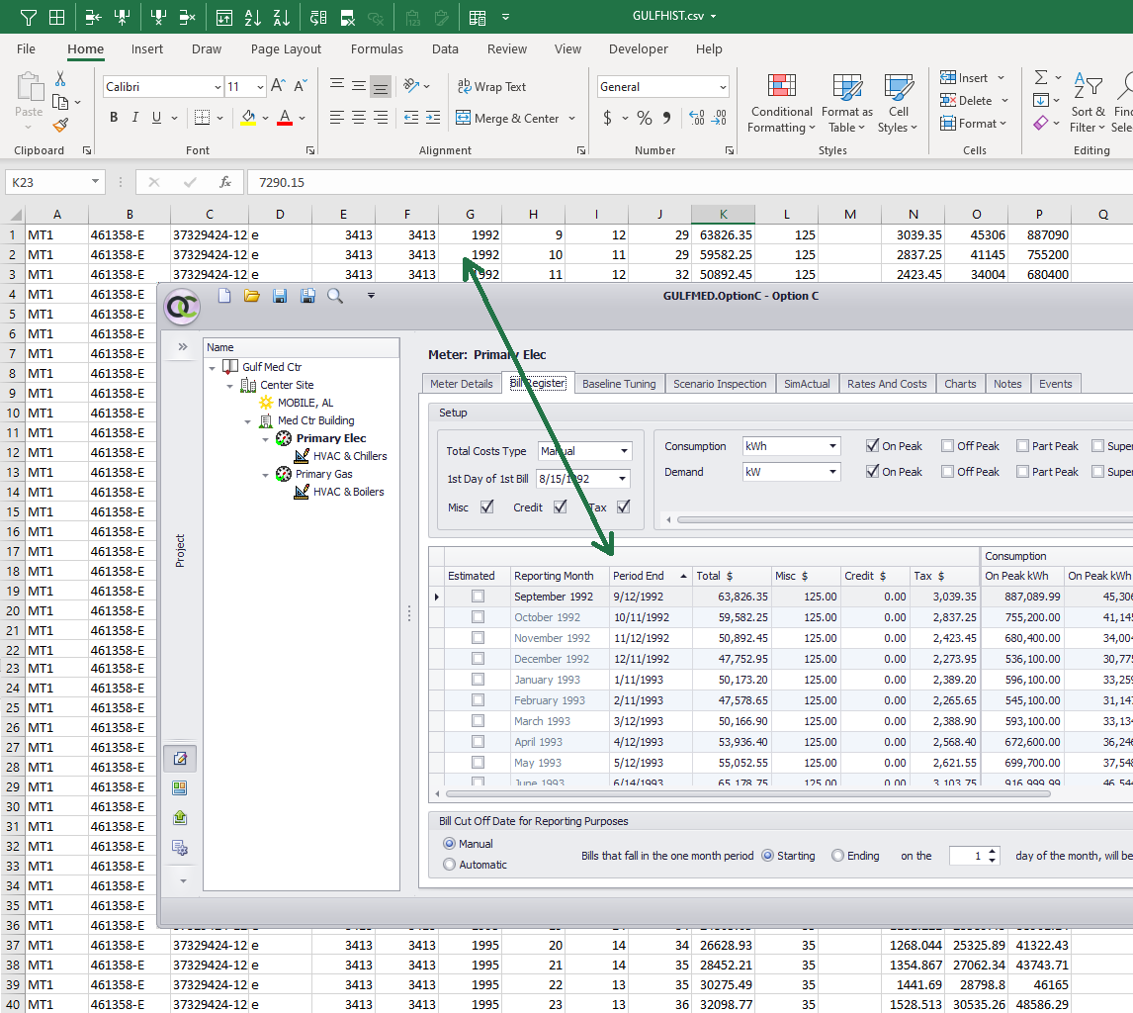Screen dimensions: 1133x1013
Task: Click the edit pencil icon in Option C sidebar
Action: coord(180,758)
